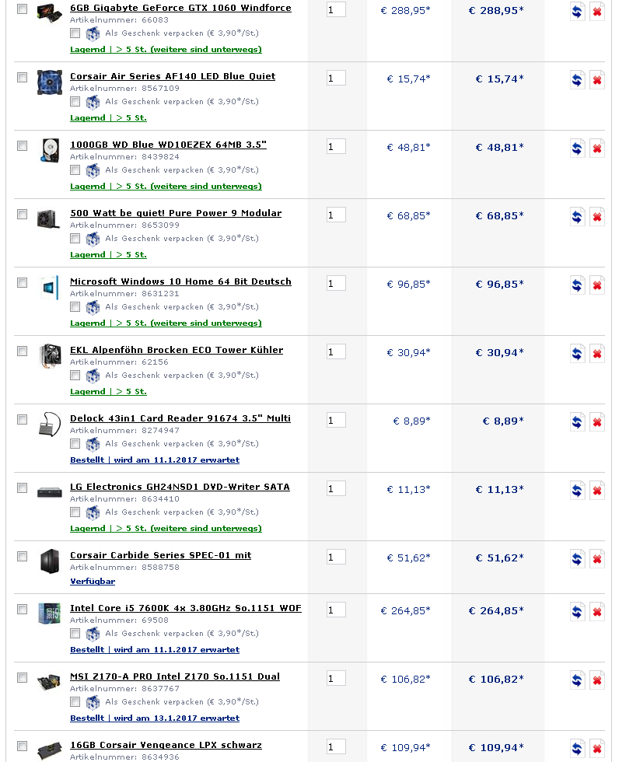Refresh quantity for MSI Z170-A PRO motherboard

pos(577,680)
